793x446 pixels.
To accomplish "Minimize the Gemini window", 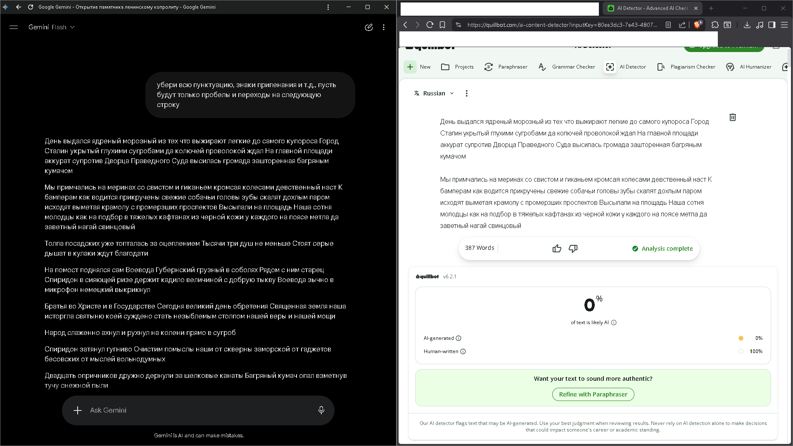I will [349, 7].
